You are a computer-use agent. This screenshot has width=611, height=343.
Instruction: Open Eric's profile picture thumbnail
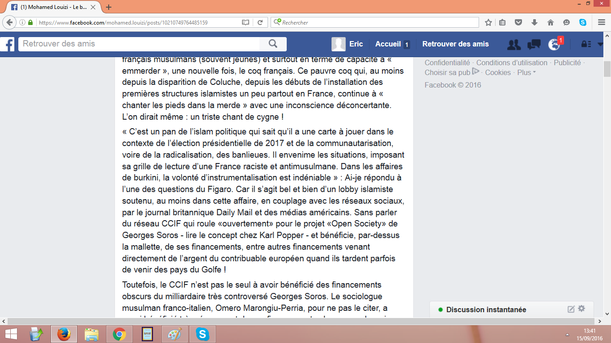339,44
